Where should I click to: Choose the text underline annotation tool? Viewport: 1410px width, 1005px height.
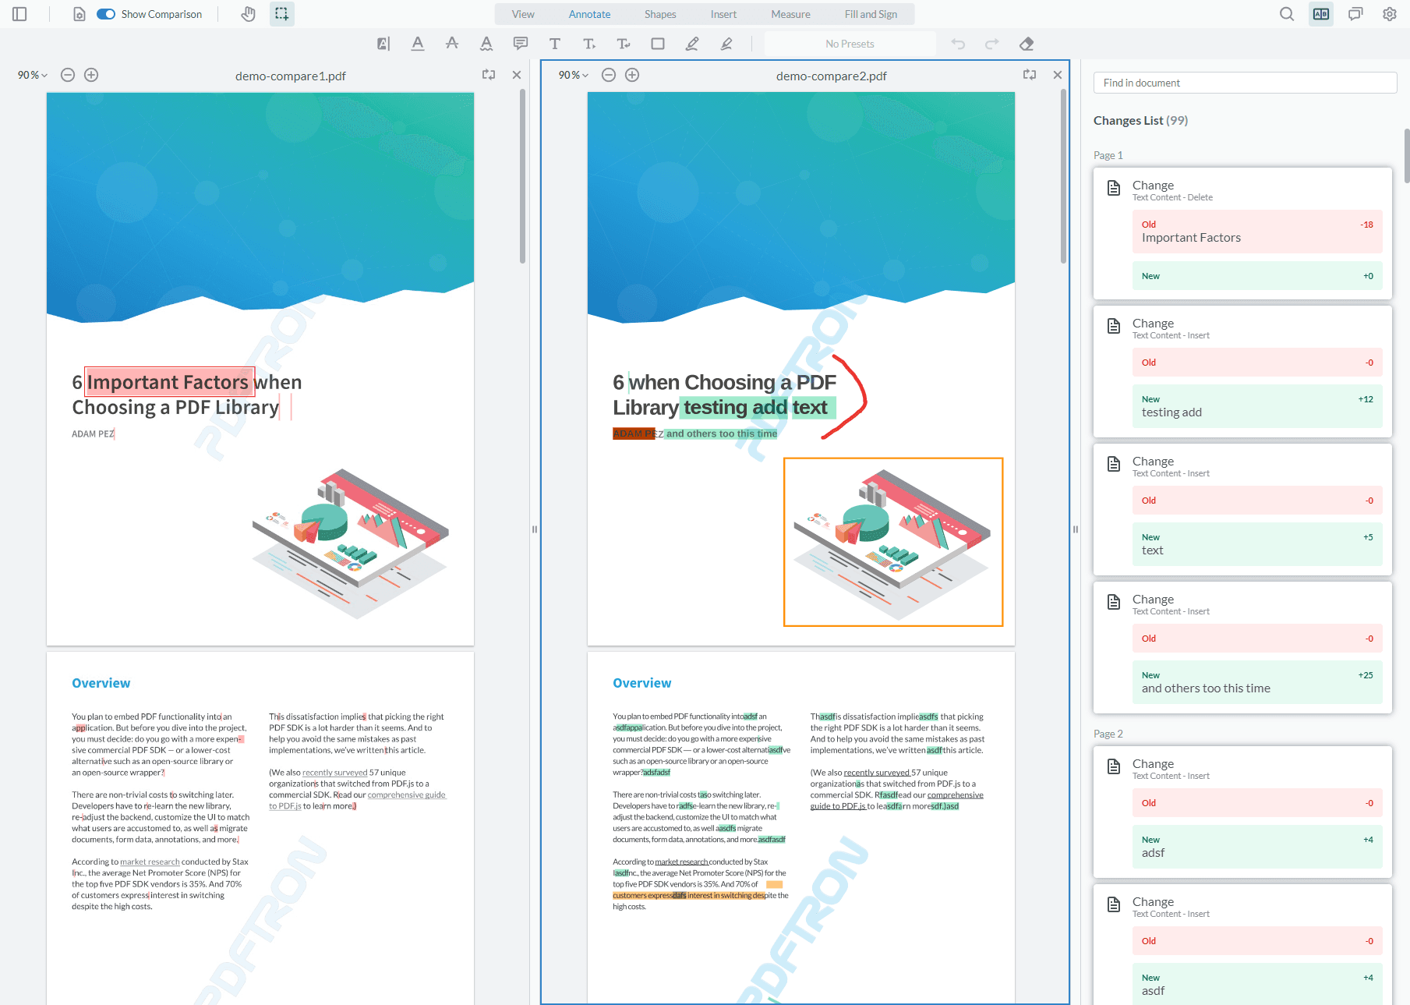tap(418, 44)
